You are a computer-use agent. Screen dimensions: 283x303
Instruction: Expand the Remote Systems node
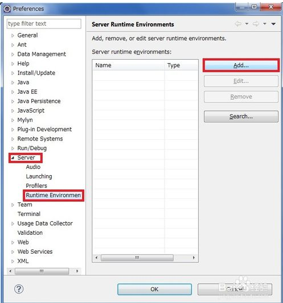pos(13,139)
